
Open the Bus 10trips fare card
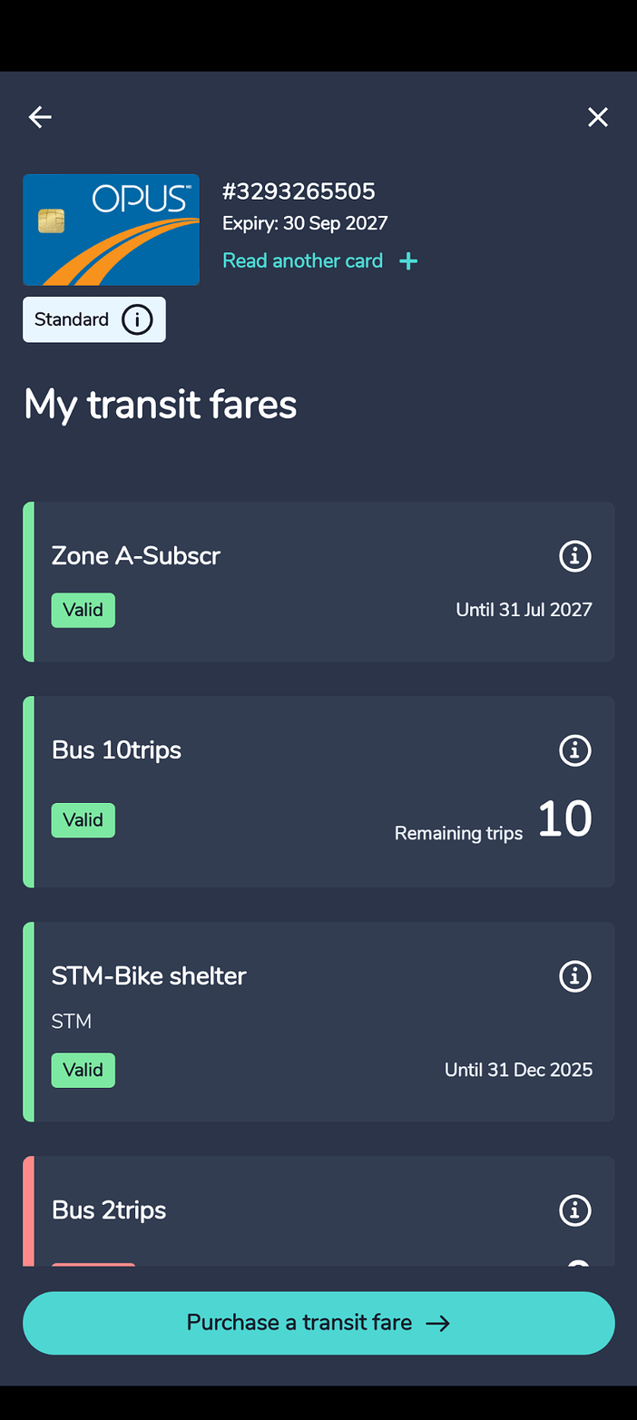(318, 791)
